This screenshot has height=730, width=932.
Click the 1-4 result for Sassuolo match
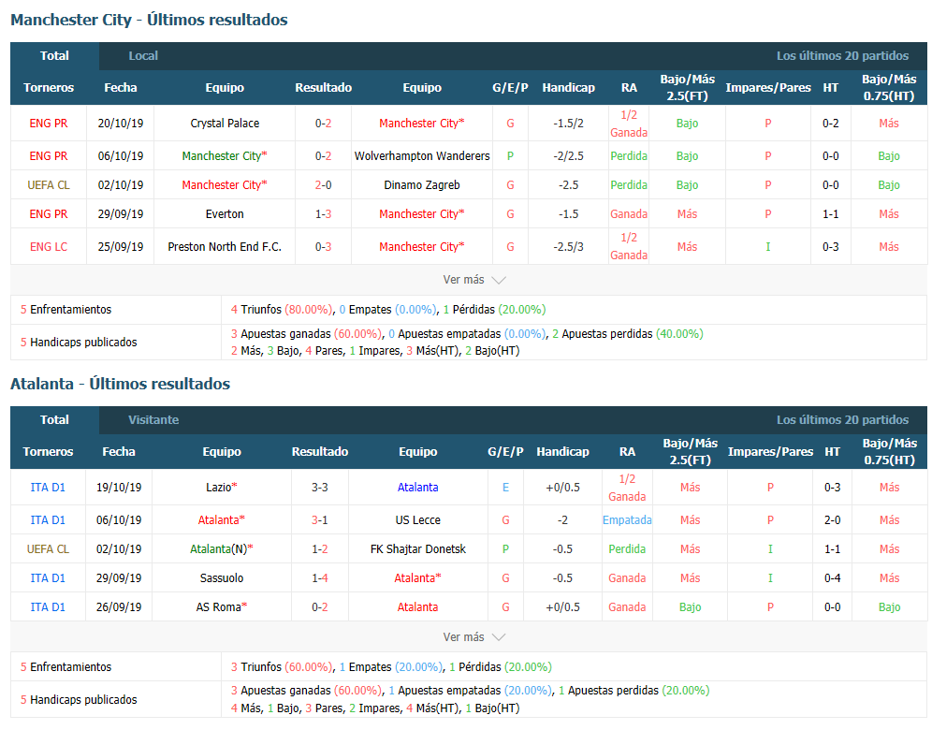pyautogui.click(x=320, y=577)
